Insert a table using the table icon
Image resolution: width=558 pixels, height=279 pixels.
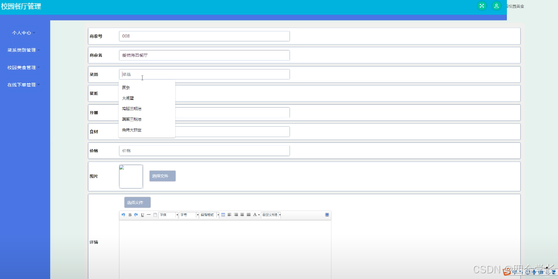click(x=223, y=215)
